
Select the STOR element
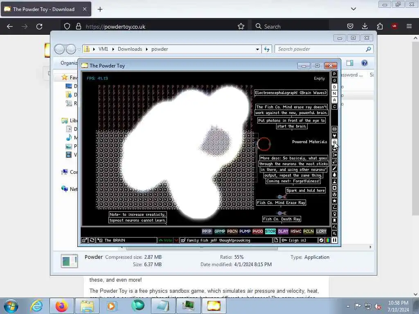coord(270,231)
